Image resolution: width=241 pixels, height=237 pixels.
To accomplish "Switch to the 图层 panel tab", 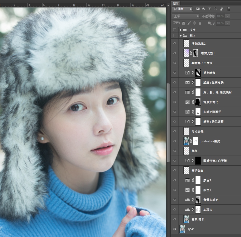I will [x=176, y=4].
